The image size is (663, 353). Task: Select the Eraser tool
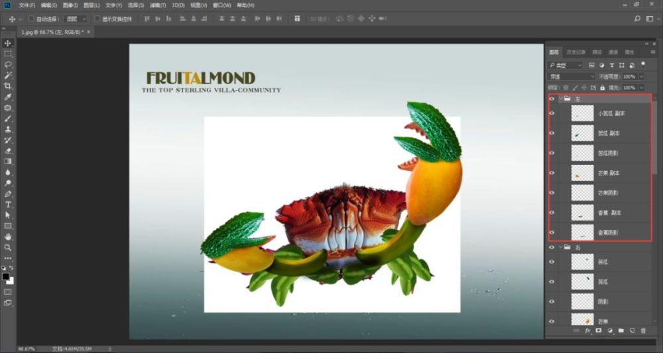(x=7, y=151)
